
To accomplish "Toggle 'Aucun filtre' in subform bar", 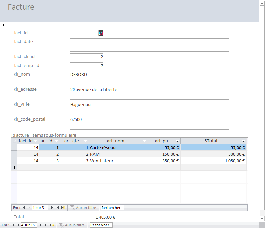I will click(83, 208).
